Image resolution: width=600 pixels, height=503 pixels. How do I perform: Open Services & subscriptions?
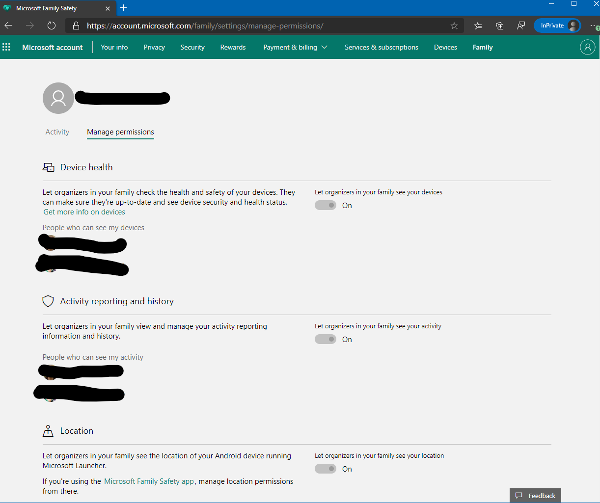click(382, 47)
